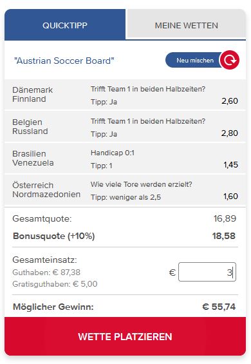Viewport: 251px width, 364px height.
Task: Select the Dänemark Finnland bet row
Action: (x=126, y=95)
